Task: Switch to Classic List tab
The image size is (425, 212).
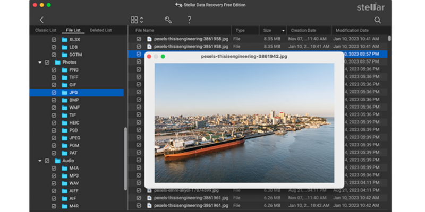Action: [45, 30]
